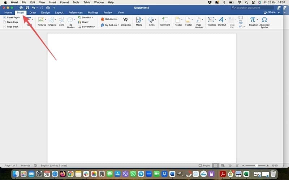Click the 0 words count
This screenshot has height=180, width=289.
tap(25, 166)
